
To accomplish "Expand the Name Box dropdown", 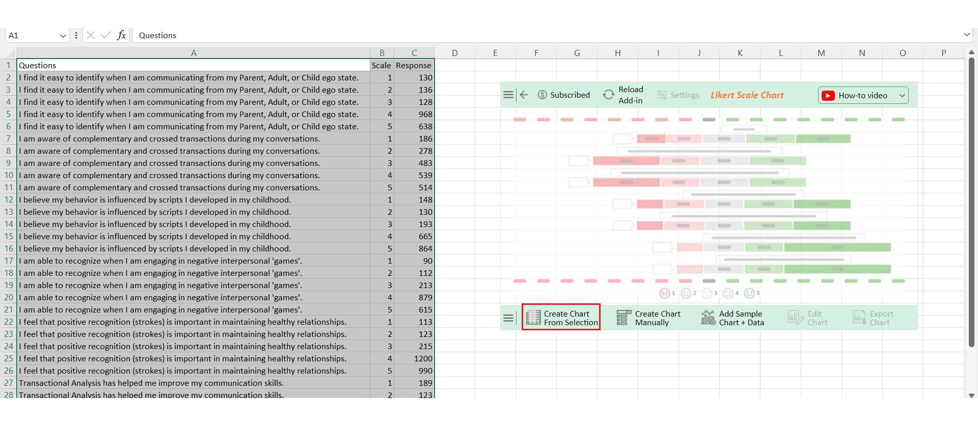I will point(63,36).
